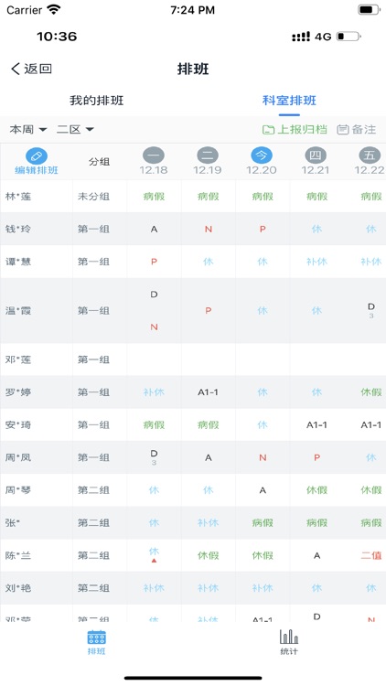Tap the back arrow icon

pyautogui.click(x=16, y=69)
